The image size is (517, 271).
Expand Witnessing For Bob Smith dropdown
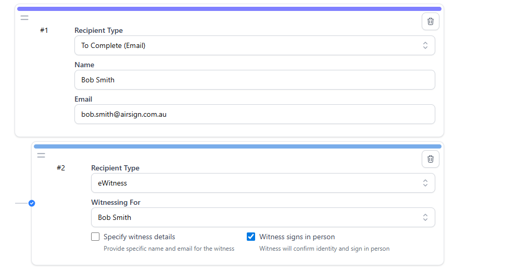click(263, 217)
